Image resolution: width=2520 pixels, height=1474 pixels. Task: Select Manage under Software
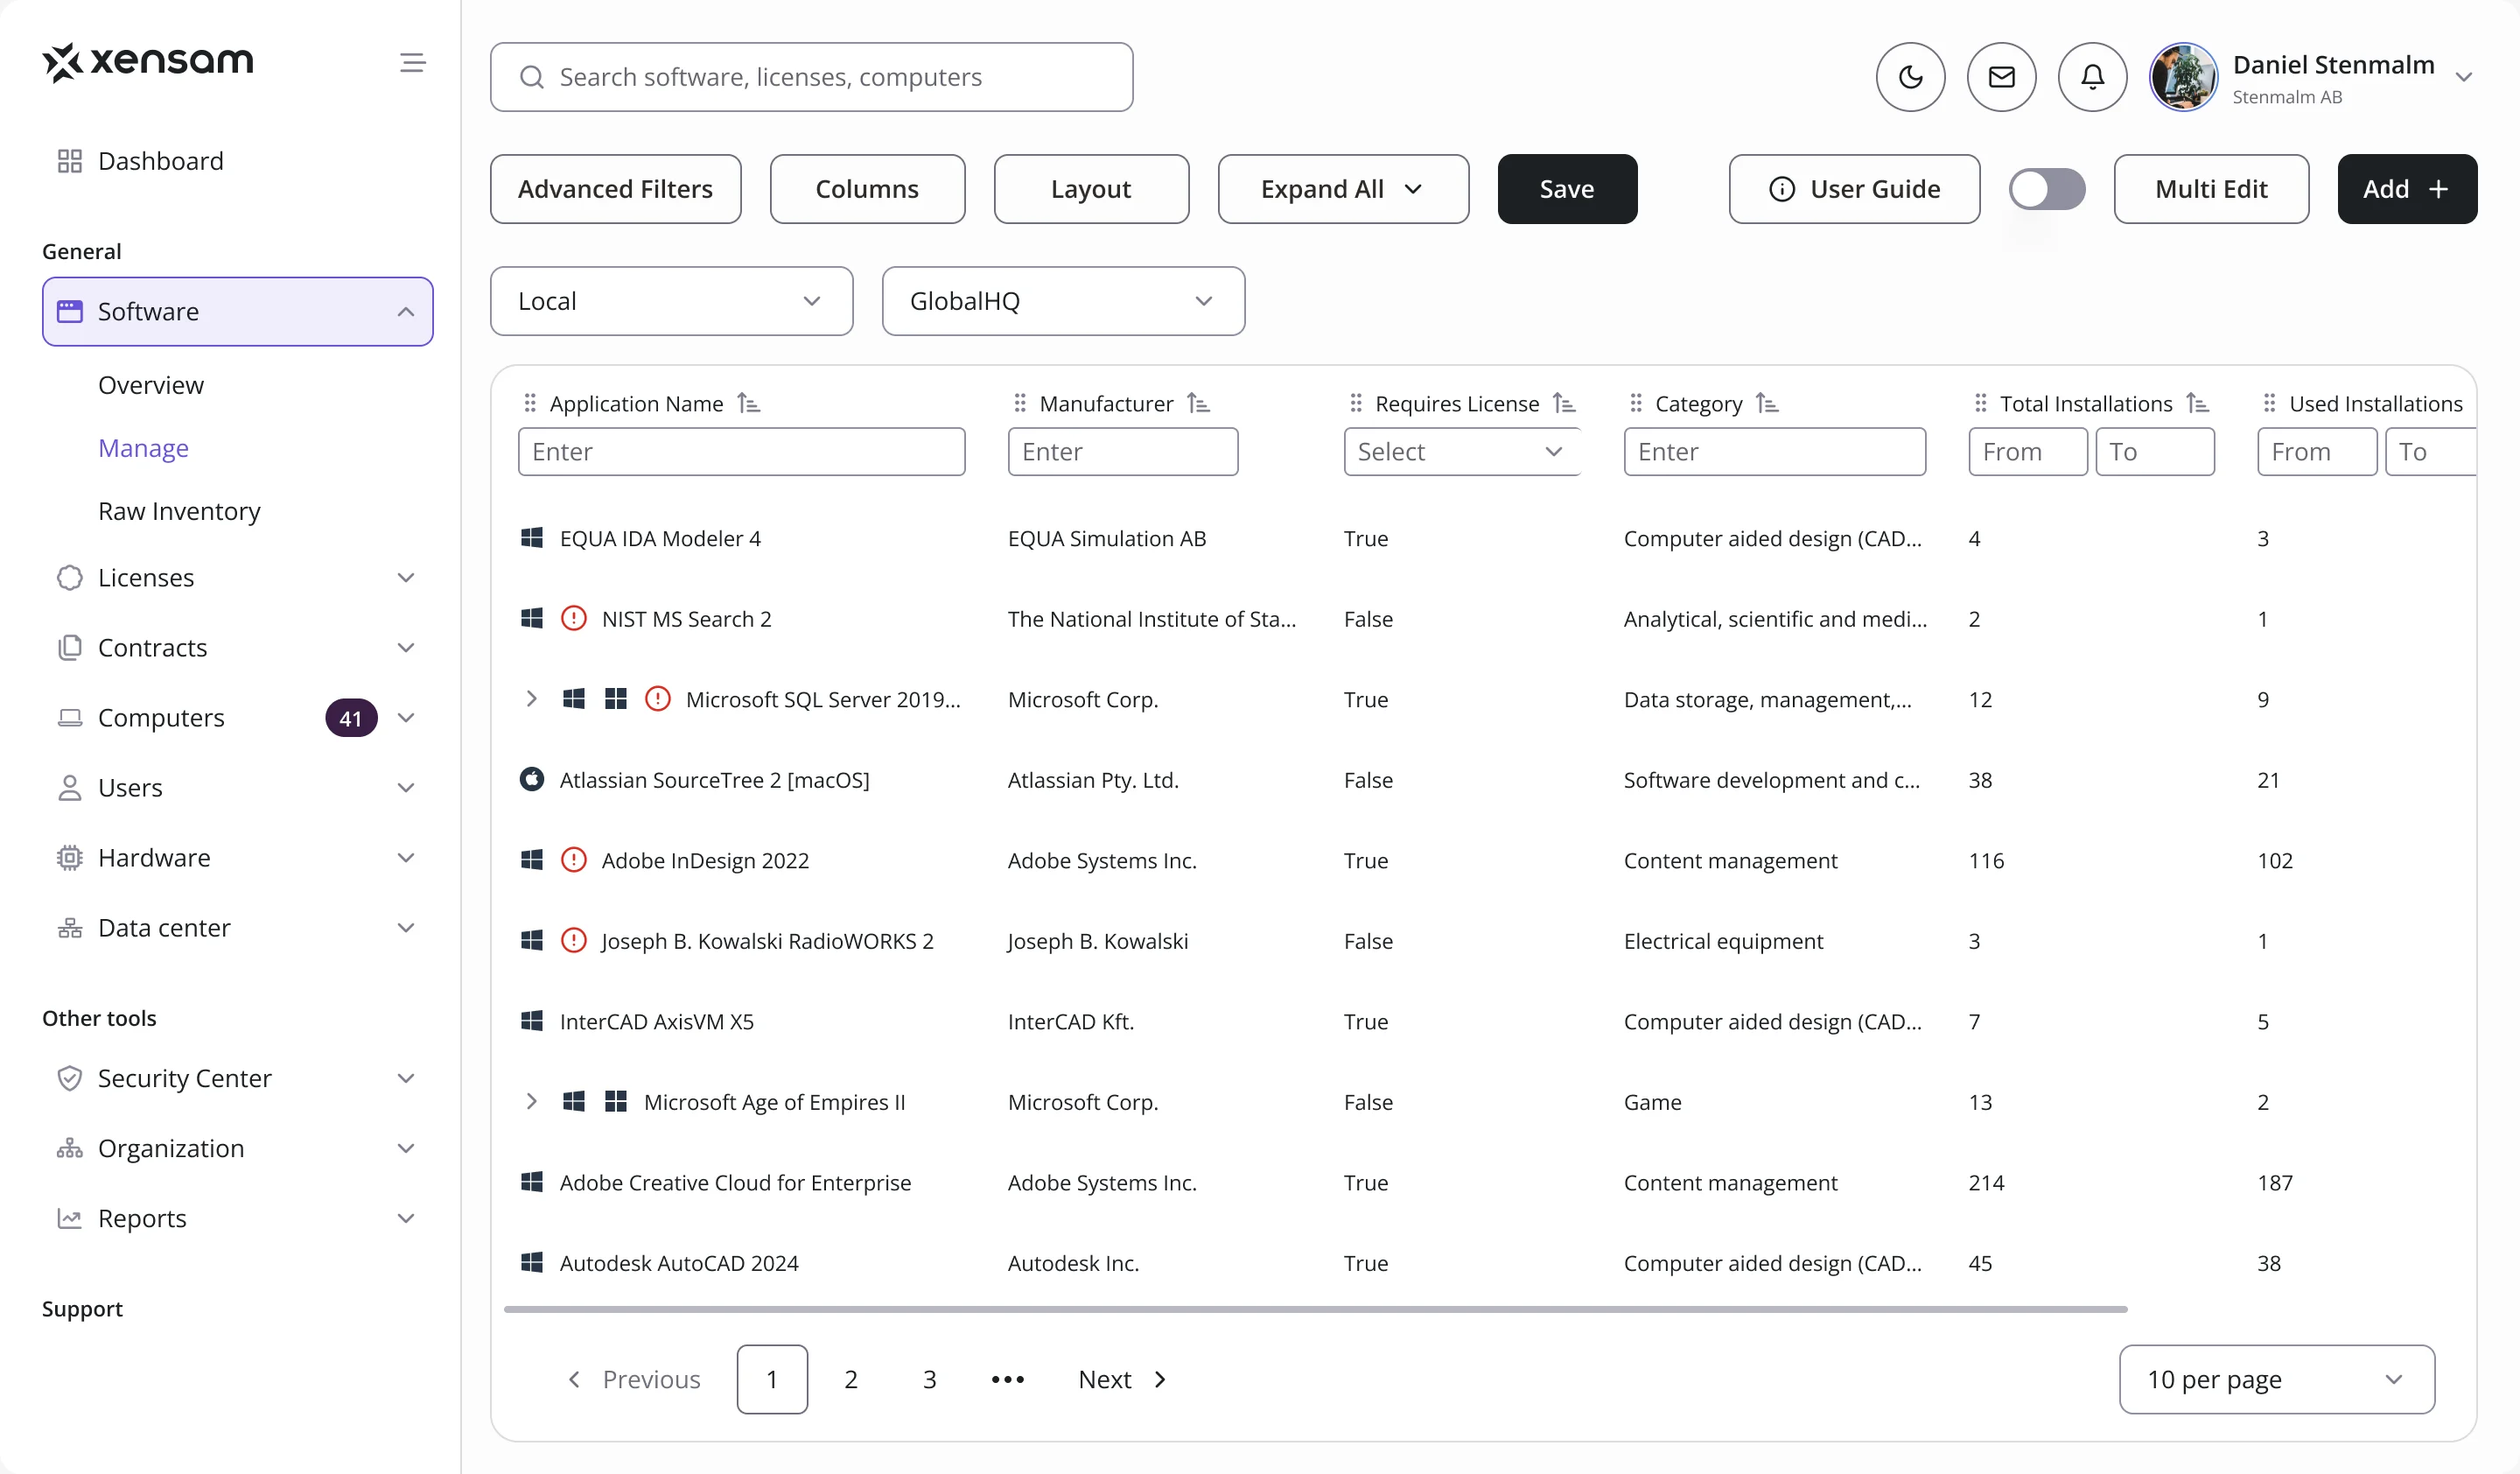tap(144, 448)
